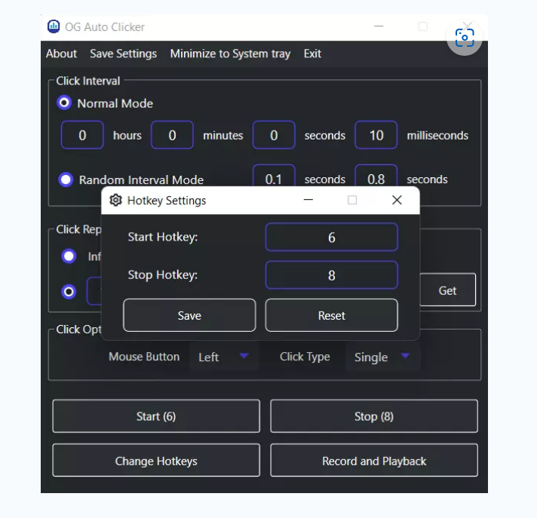Viewport: 537px width, 518px height.
Task: Open Change Hotkeys
Action: [156, 460]
